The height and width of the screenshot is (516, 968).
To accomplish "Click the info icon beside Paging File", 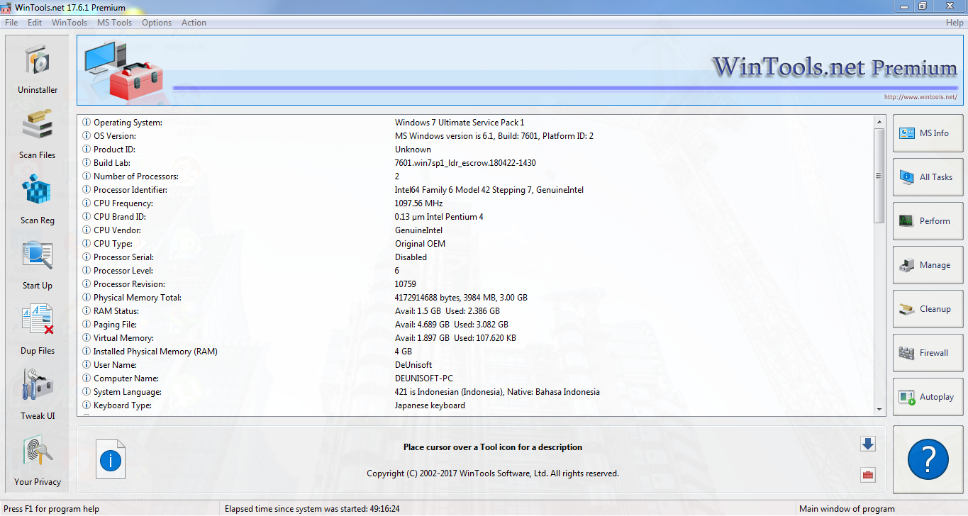I will (x=87, y=325).
